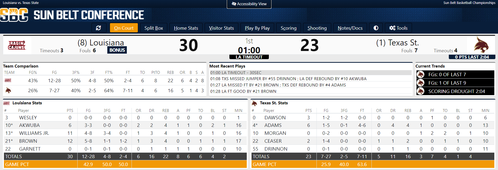Click the Texas State bobcat logo in scoreboard
This screenshot has width=498, height=170.
tap(481, 45)
